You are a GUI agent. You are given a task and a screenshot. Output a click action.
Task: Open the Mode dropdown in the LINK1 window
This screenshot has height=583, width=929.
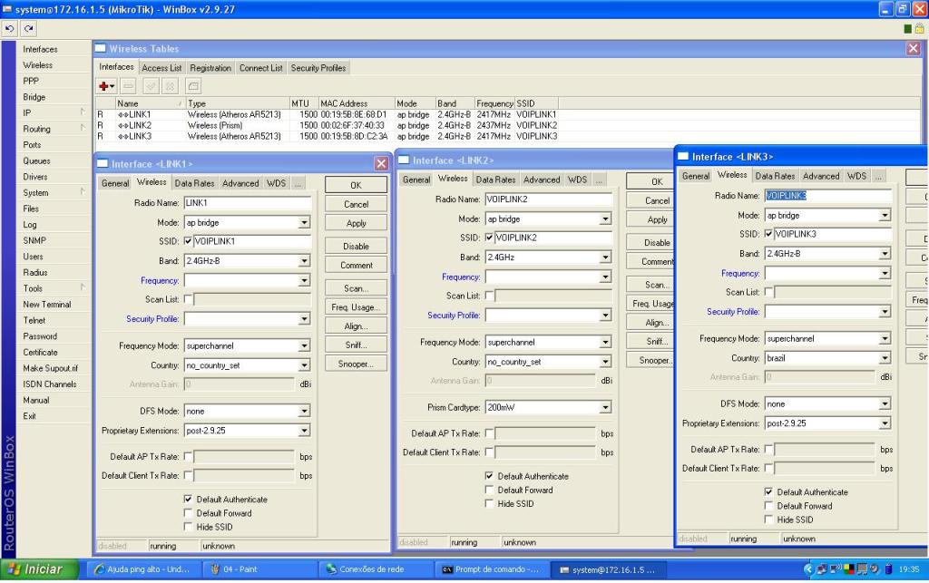[x=304, y=222]
